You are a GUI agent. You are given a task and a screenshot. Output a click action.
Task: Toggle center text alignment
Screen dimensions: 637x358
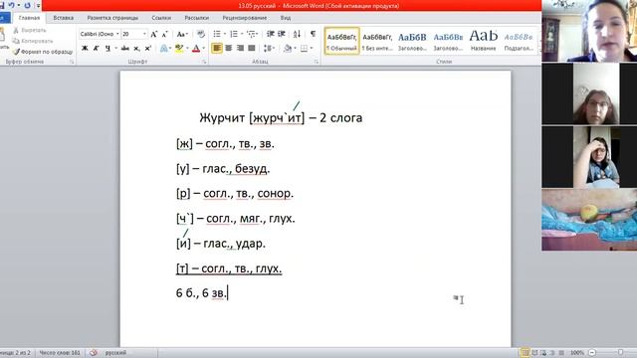(x=229, y=49)
